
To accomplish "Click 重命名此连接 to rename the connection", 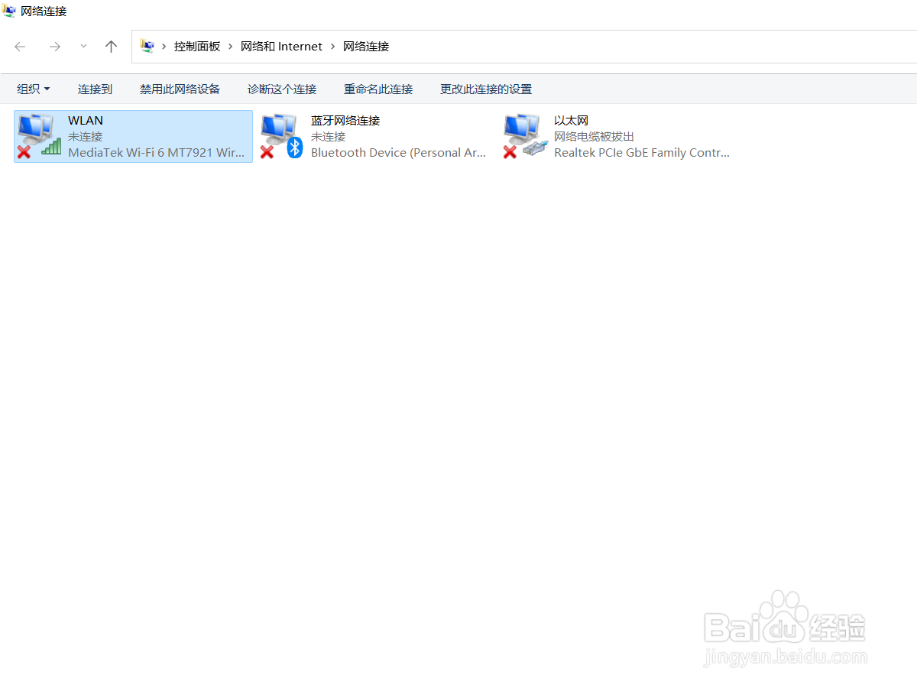I will [378, 89].
